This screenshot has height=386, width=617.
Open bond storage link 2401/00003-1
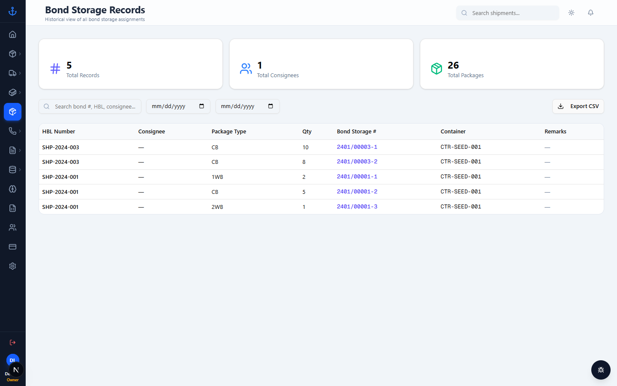click(x=357, y=147)
